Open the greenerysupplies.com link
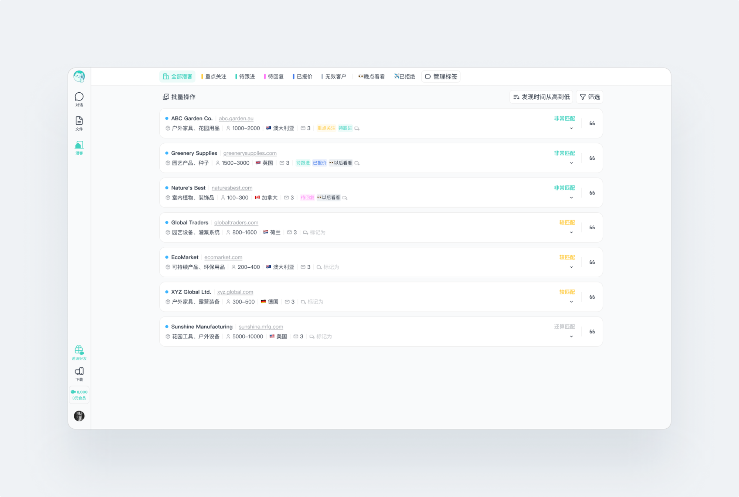Viewport: 739px width, 497px height. 250,153
